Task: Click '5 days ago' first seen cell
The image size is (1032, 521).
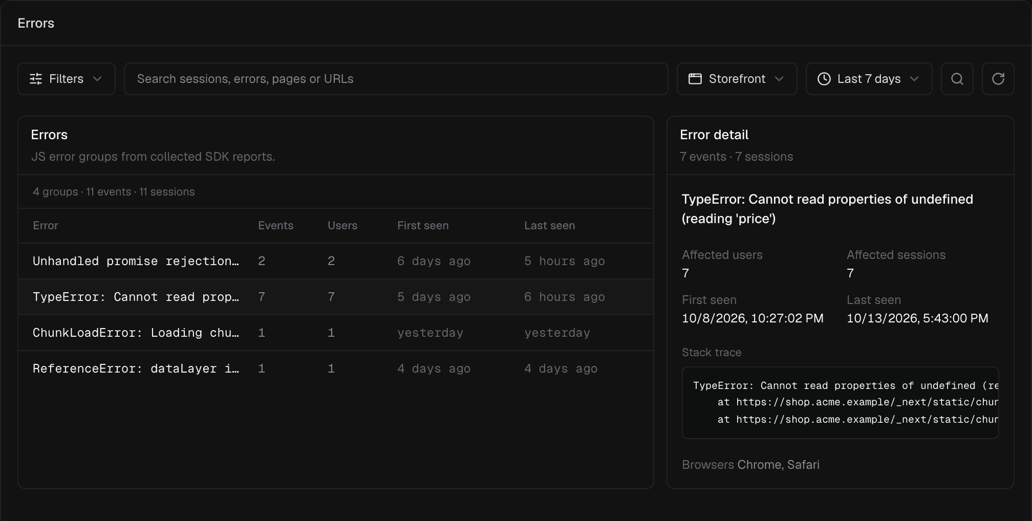Action: pyautogui.click(x=434, y=297)
